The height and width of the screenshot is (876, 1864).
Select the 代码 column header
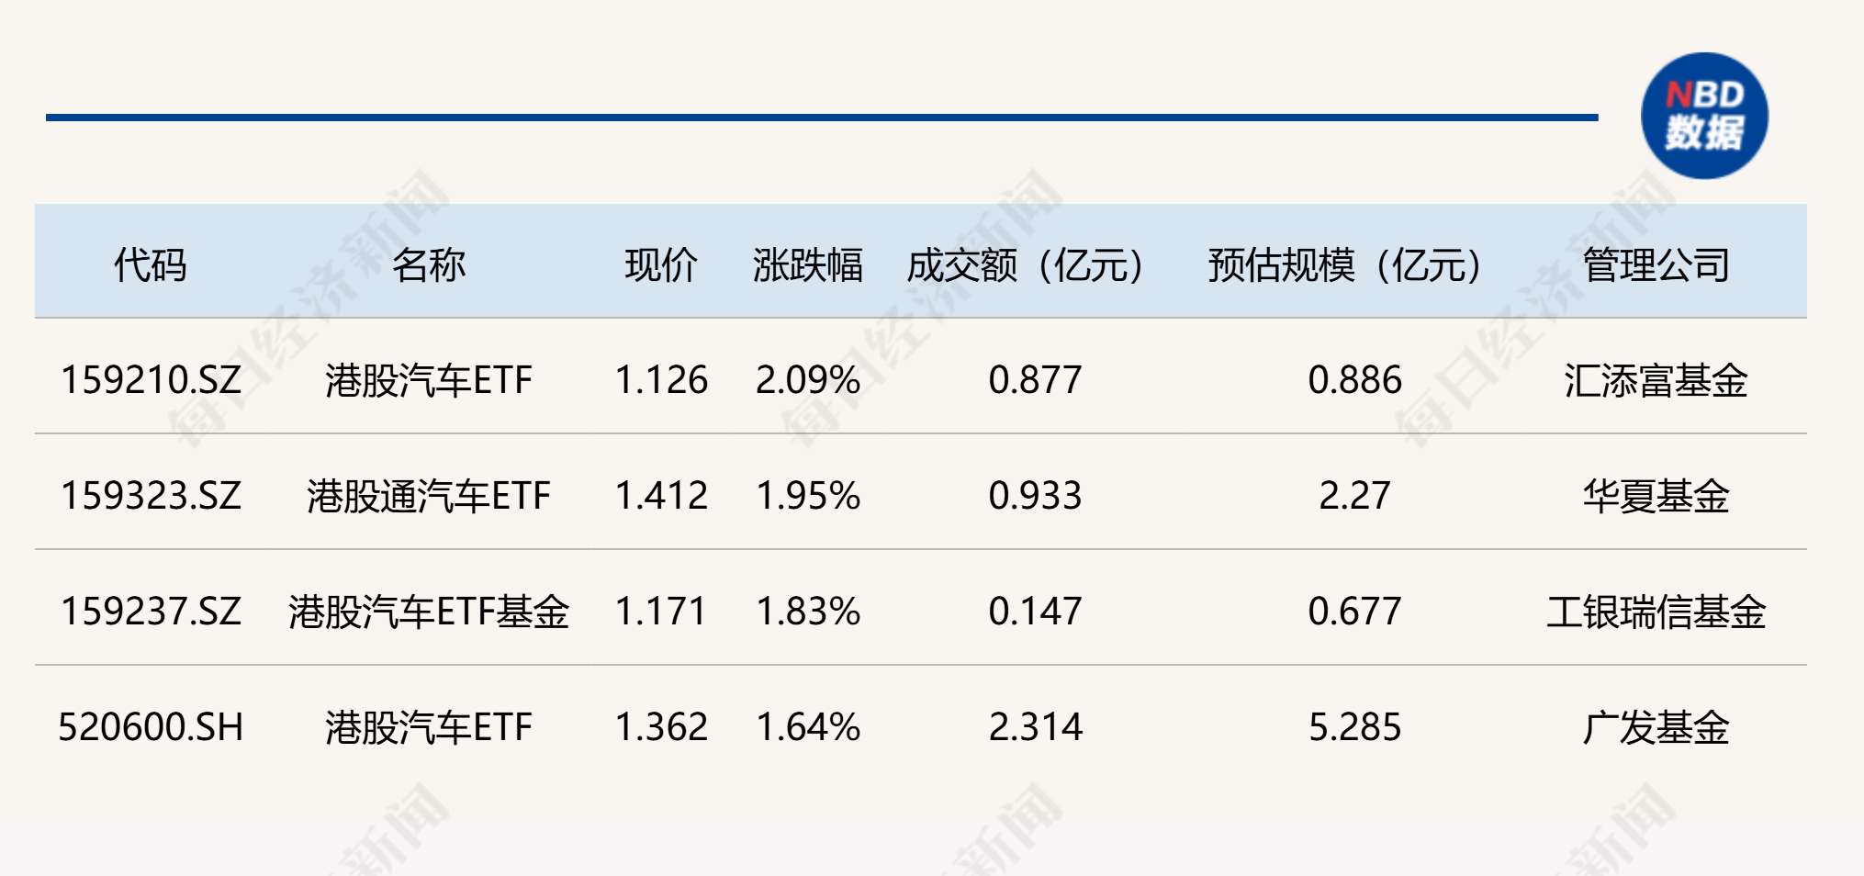pos(151,265)
